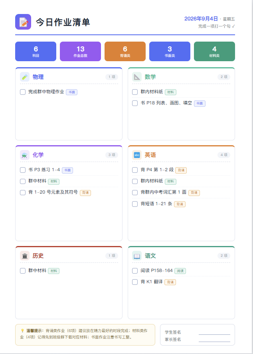Click 阅读 tag beside 阅读 P158-164
This screenshot has height=354, width=253.
click(180, 271)
